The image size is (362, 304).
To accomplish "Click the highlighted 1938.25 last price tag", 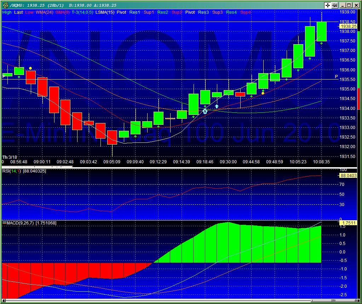I will (x=348, y=26).
